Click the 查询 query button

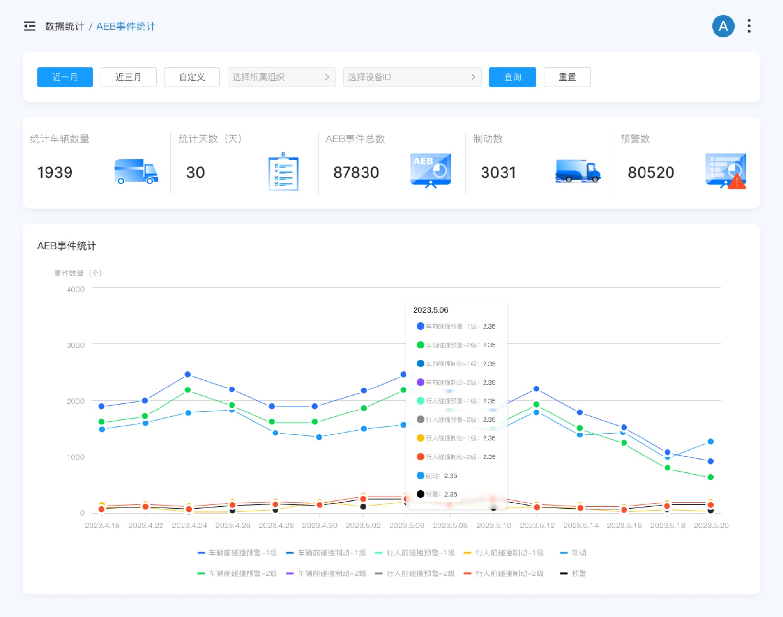512,77
